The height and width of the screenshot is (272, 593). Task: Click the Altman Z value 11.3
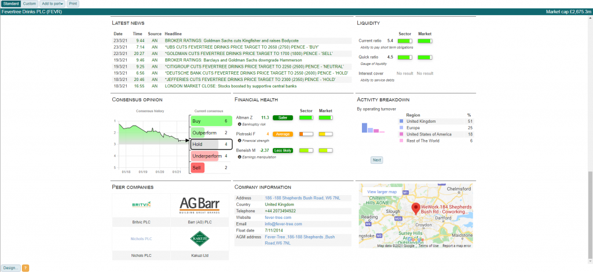[x=265, y=118]
